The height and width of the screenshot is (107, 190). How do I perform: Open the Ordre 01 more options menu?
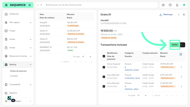click(179, 15)
